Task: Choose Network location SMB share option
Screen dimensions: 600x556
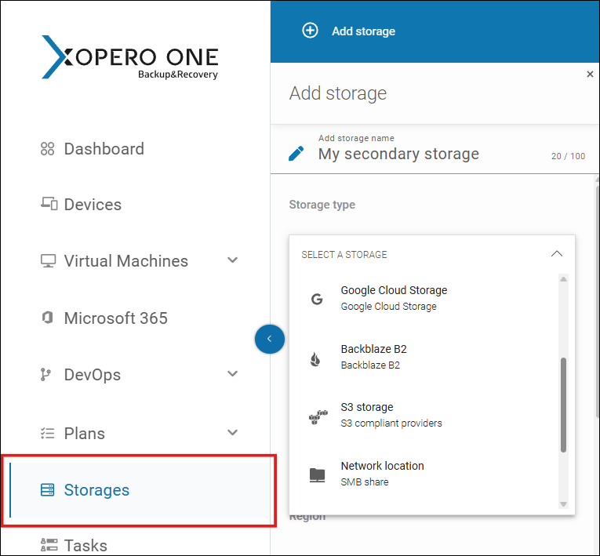Action: 424,474
